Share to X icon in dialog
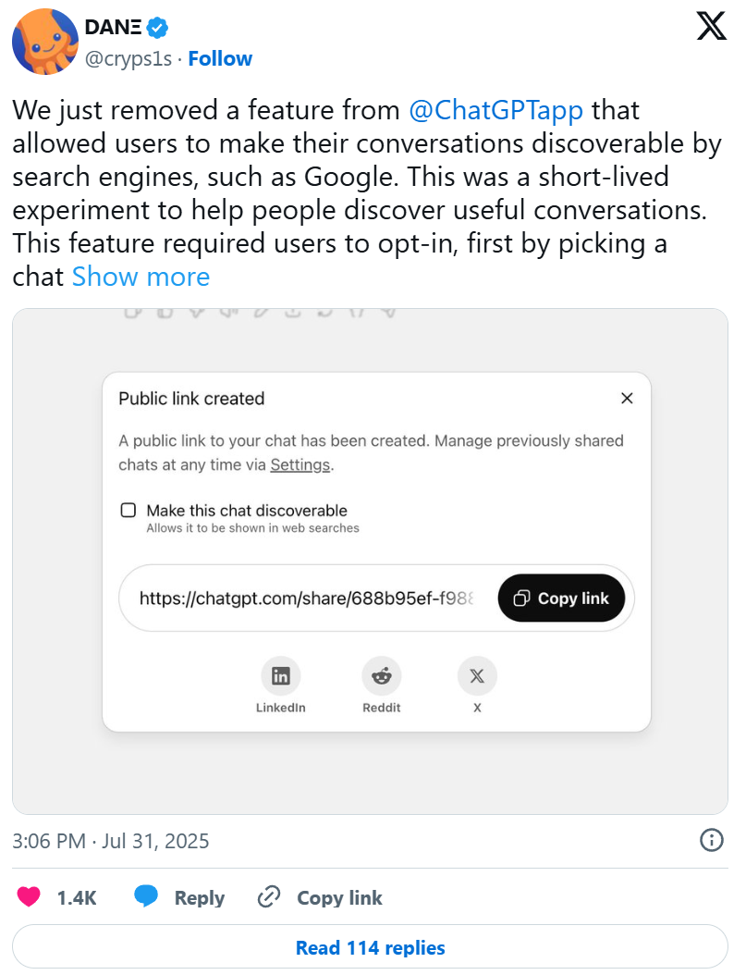Screen dimensions: 746x975 tap(477, 677)
